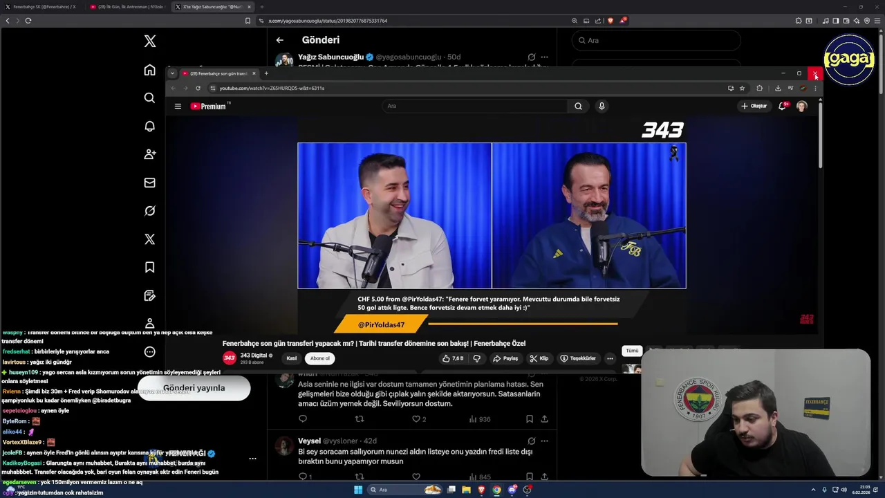Open the YouTube tab search chevron dropdown
Image resolution: width=885 pixels, height=498 pixels.
[x=172, y=73]
